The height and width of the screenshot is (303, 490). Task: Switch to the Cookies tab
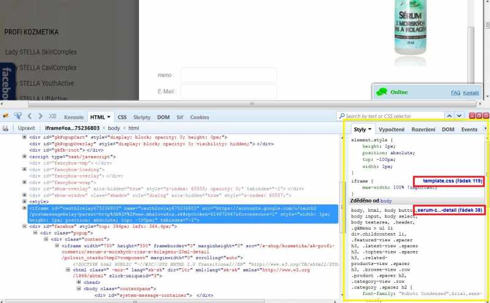point(200,116)
